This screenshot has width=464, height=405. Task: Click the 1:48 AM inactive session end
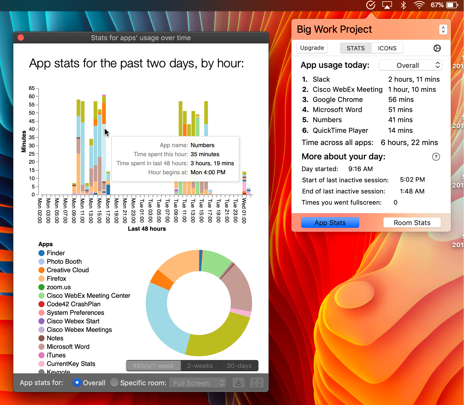coord(412,191)
